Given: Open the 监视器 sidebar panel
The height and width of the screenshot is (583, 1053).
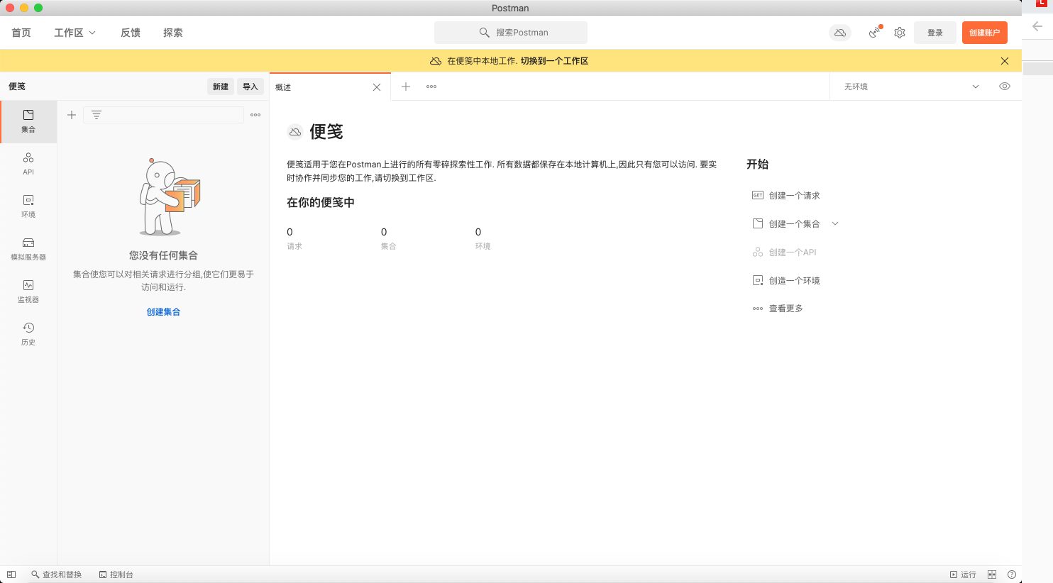Looking at the screenshot, I should point(28,291).
